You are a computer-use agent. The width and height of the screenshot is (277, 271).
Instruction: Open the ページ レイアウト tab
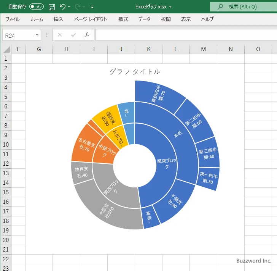[x=91, y=19]
